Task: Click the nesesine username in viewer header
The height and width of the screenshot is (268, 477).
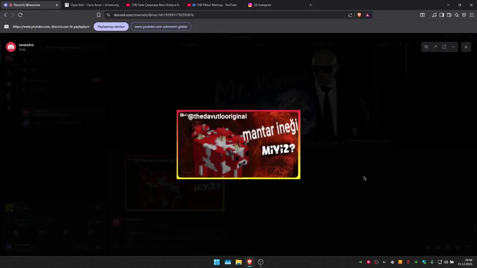Action: point(26,45)
